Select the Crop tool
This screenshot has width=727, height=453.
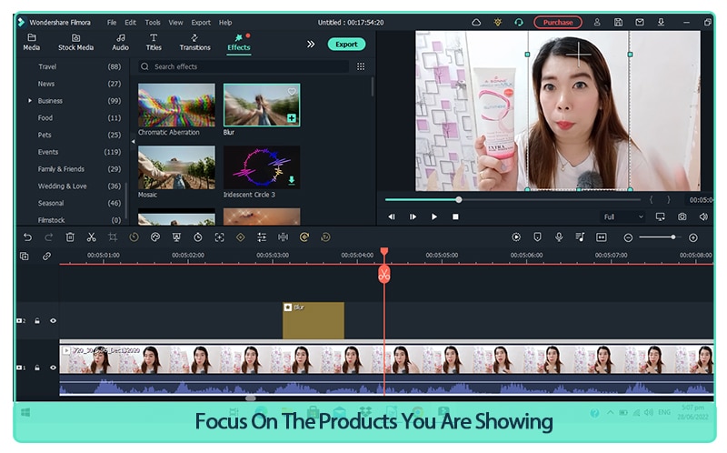[x=113, y=237]
